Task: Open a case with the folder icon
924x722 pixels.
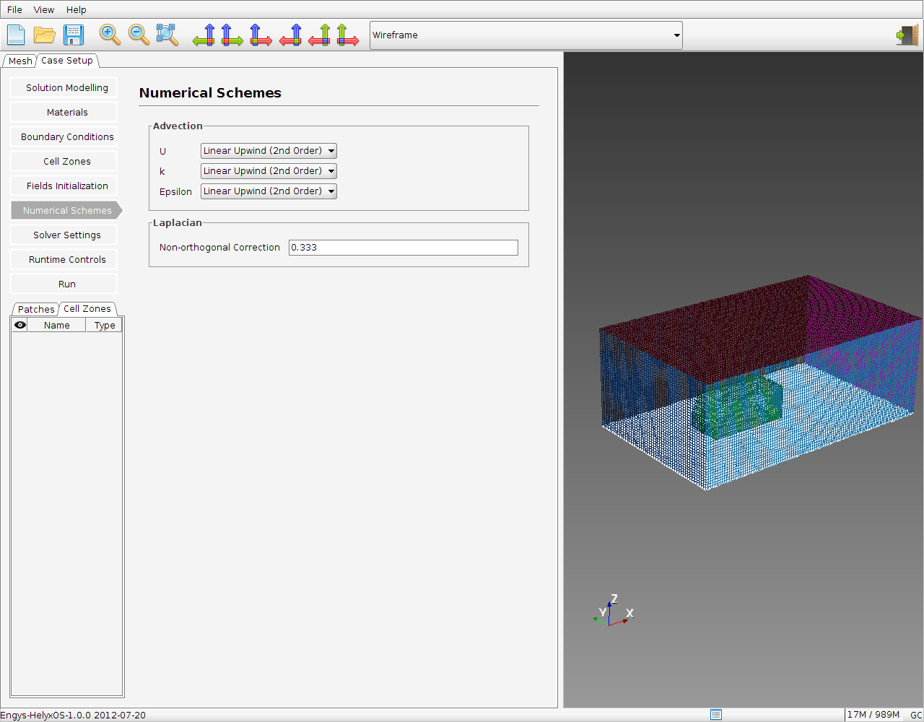Action: (x=45, y=35)
